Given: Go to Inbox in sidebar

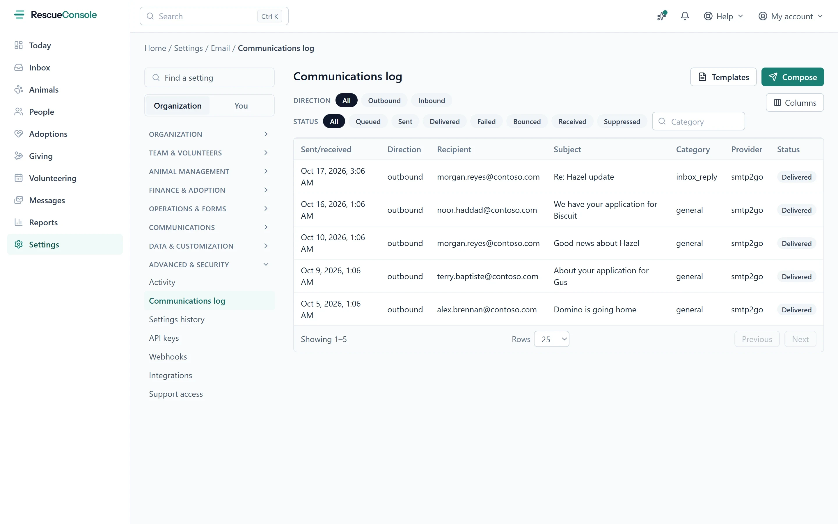Looking at the screenshot, I should coord(65,68).
